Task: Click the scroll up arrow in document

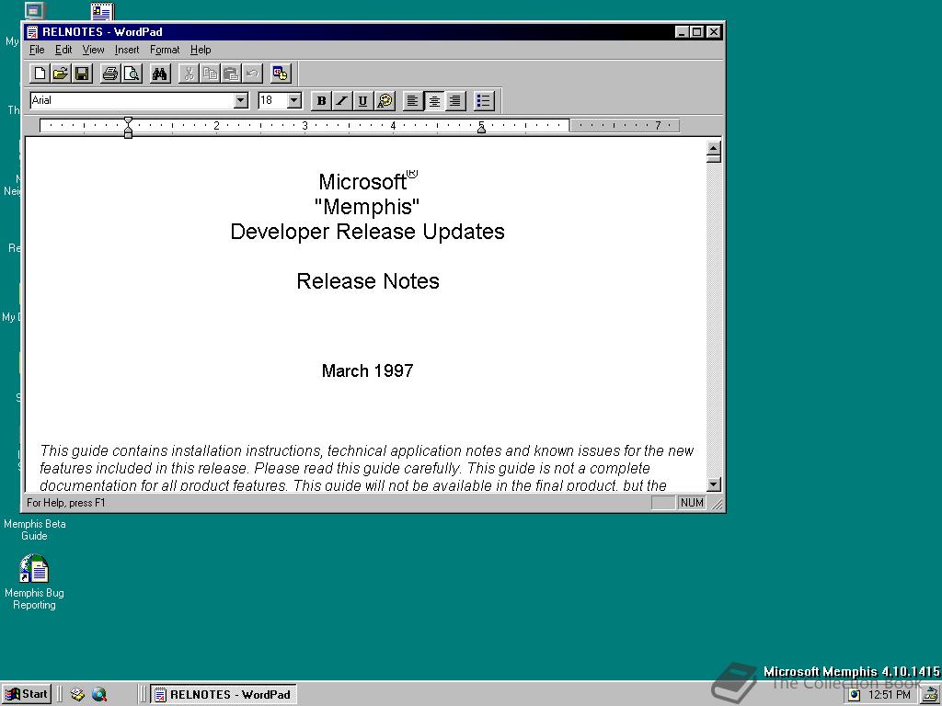Action: click(x=714, y=147)
